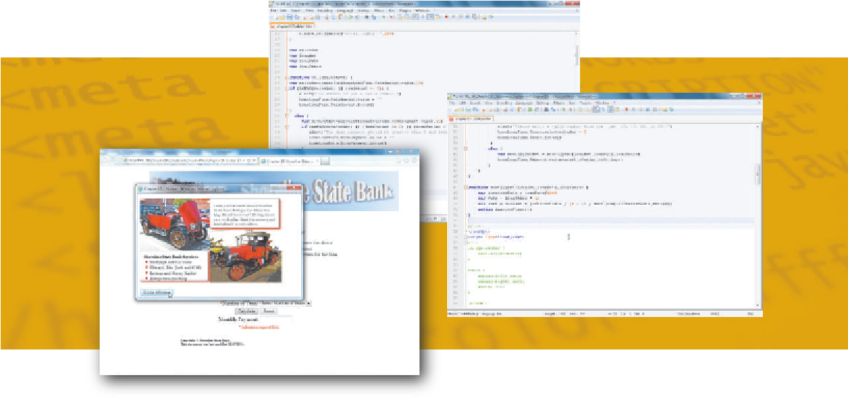Open Edit menu in right Notepad++ window

[x=462, y=102]
